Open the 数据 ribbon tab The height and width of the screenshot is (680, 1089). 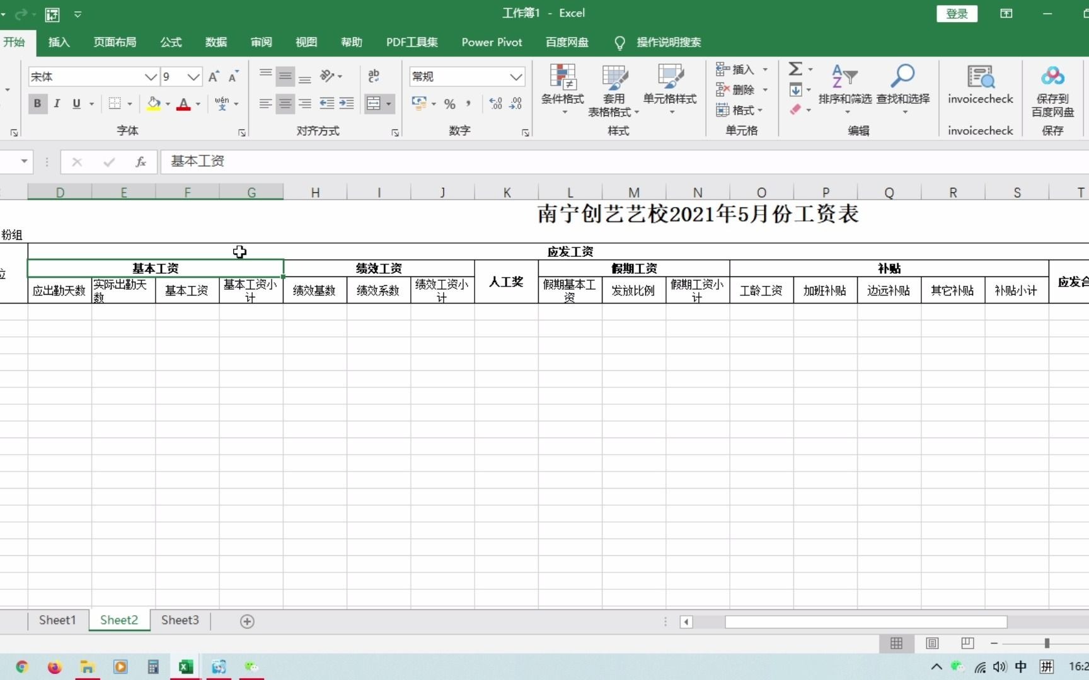point(216,42)
